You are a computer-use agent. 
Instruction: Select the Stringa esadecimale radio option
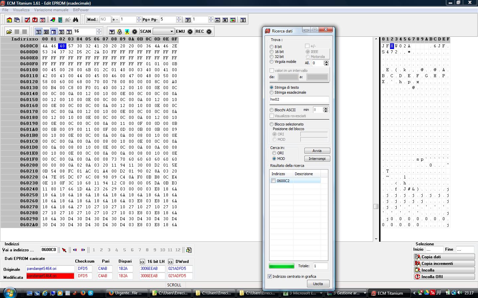click(272, 92)
